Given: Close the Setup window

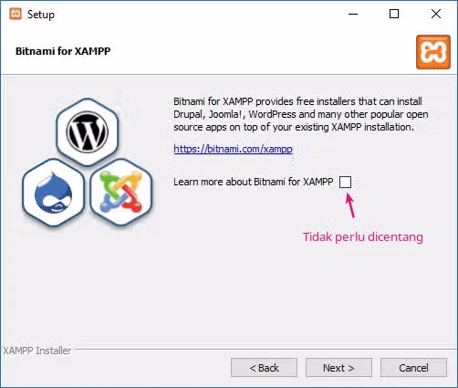Looking at the screenshot, I should tap(436, 14).
